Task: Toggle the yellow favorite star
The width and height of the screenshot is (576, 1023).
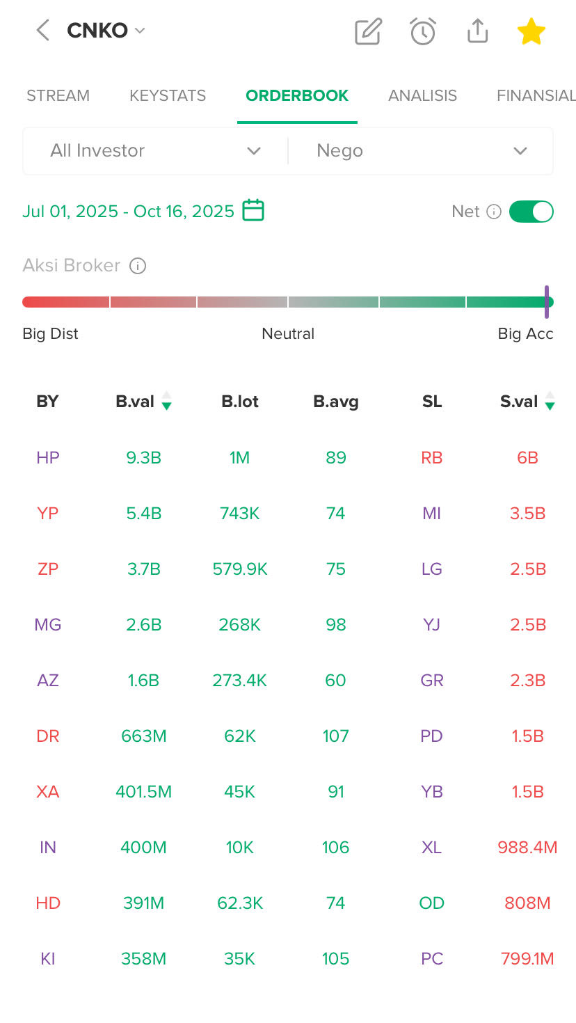Action: tap(531, 31)
